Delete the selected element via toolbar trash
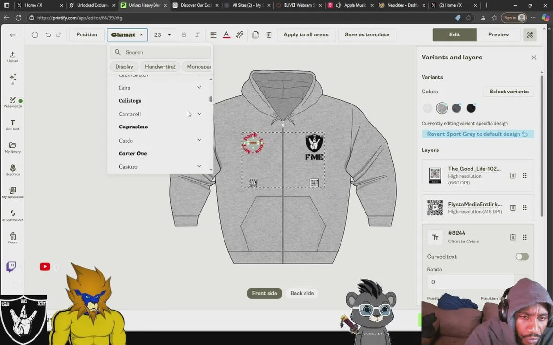This screenshot has width=553, height=345. tap(269, 34)
